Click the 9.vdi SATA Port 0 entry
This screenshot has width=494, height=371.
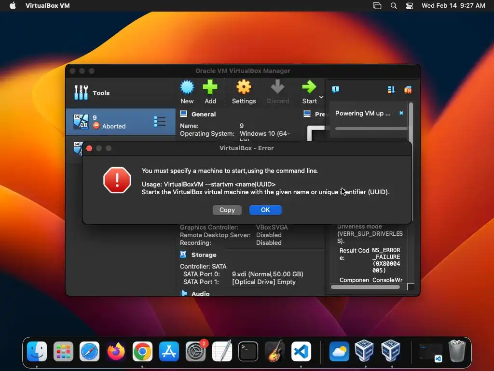pos(267,274)
